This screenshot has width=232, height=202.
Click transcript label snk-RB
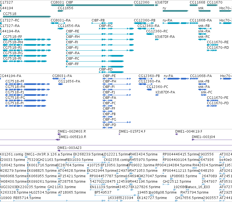(x=204, y=26)
